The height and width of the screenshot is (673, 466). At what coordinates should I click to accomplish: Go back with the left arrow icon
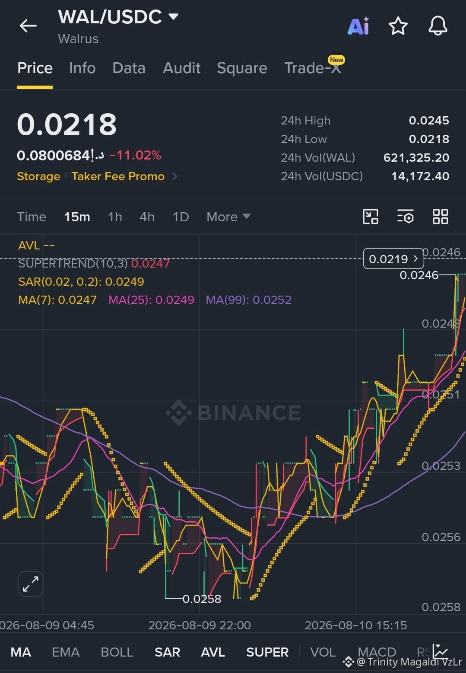28,26
